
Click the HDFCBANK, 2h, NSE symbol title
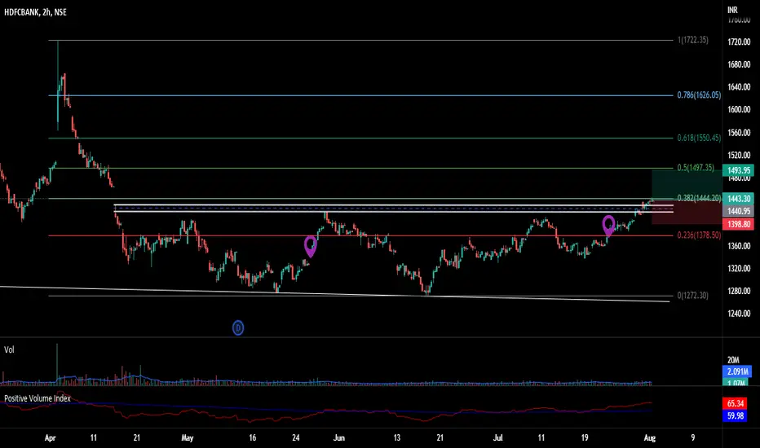click(35, 12)
